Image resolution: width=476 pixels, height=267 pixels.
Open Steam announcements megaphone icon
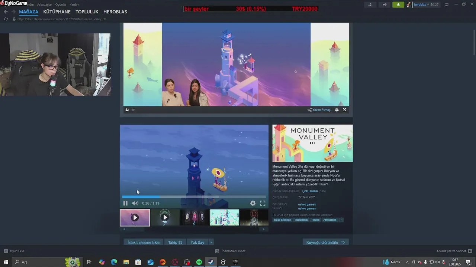pos(384,4)
